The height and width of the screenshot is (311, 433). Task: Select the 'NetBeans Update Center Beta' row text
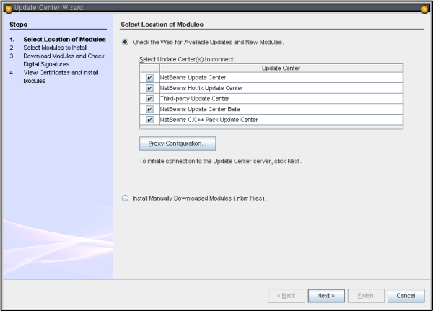(x=200, y=110)
